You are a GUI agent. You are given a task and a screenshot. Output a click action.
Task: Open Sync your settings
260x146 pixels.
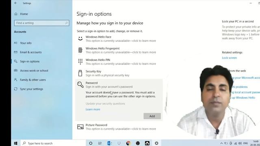32,89
